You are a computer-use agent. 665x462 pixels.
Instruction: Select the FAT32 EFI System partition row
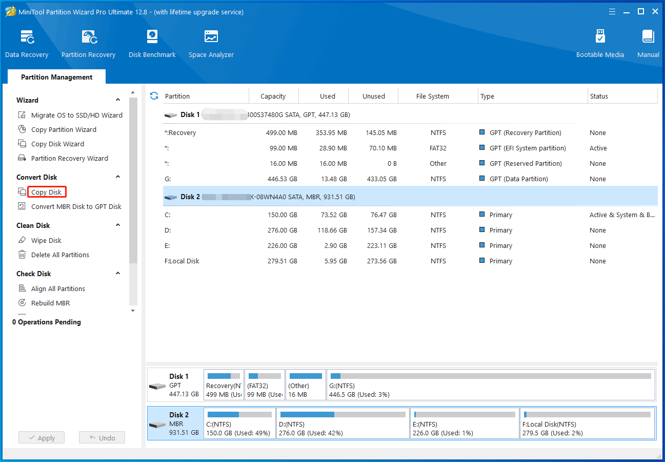(x=410, y=148)
